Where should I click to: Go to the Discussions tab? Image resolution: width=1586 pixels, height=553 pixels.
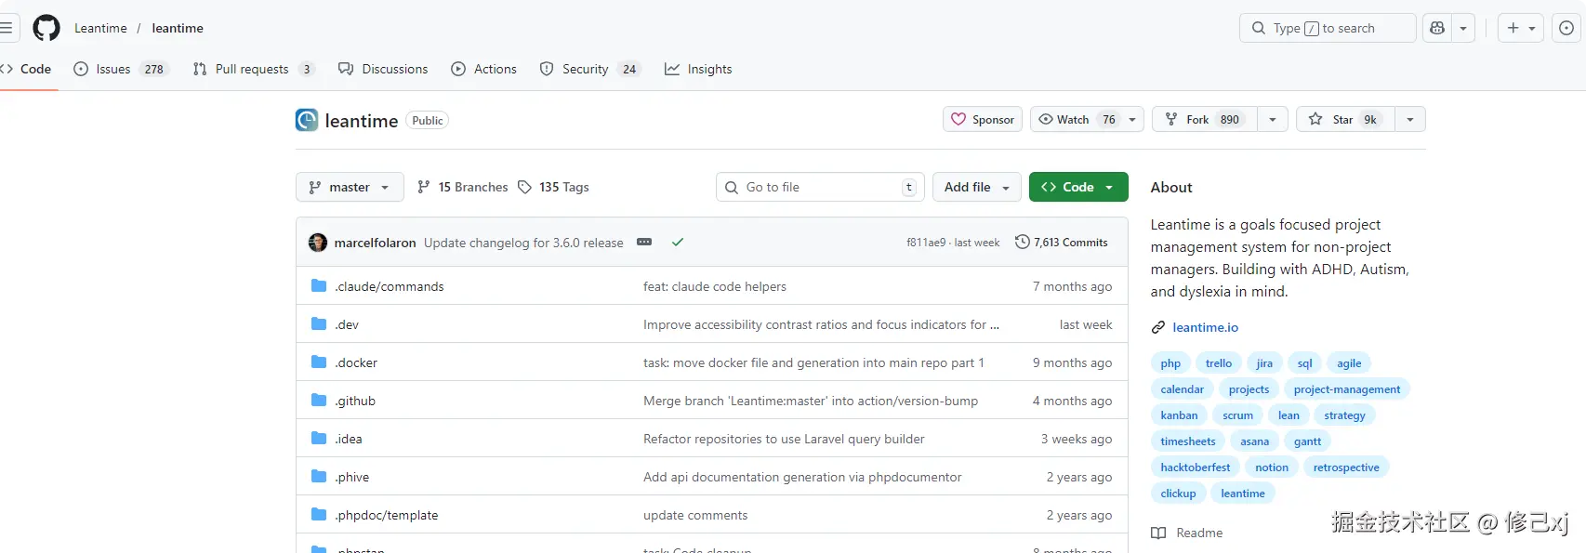click(383, 69)
